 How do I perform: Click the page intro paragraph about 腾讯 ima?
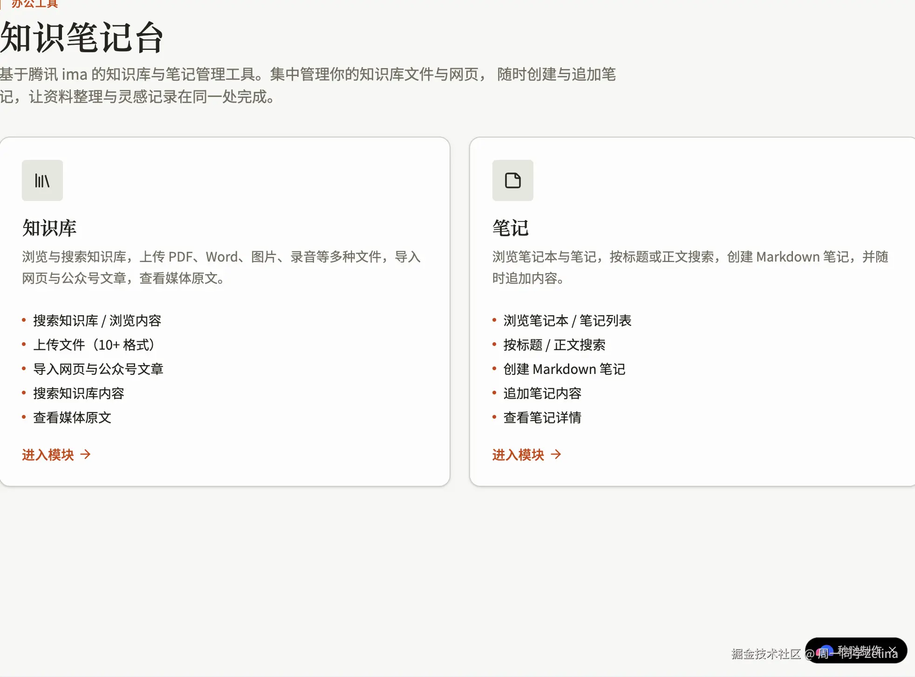pos(308,85)
